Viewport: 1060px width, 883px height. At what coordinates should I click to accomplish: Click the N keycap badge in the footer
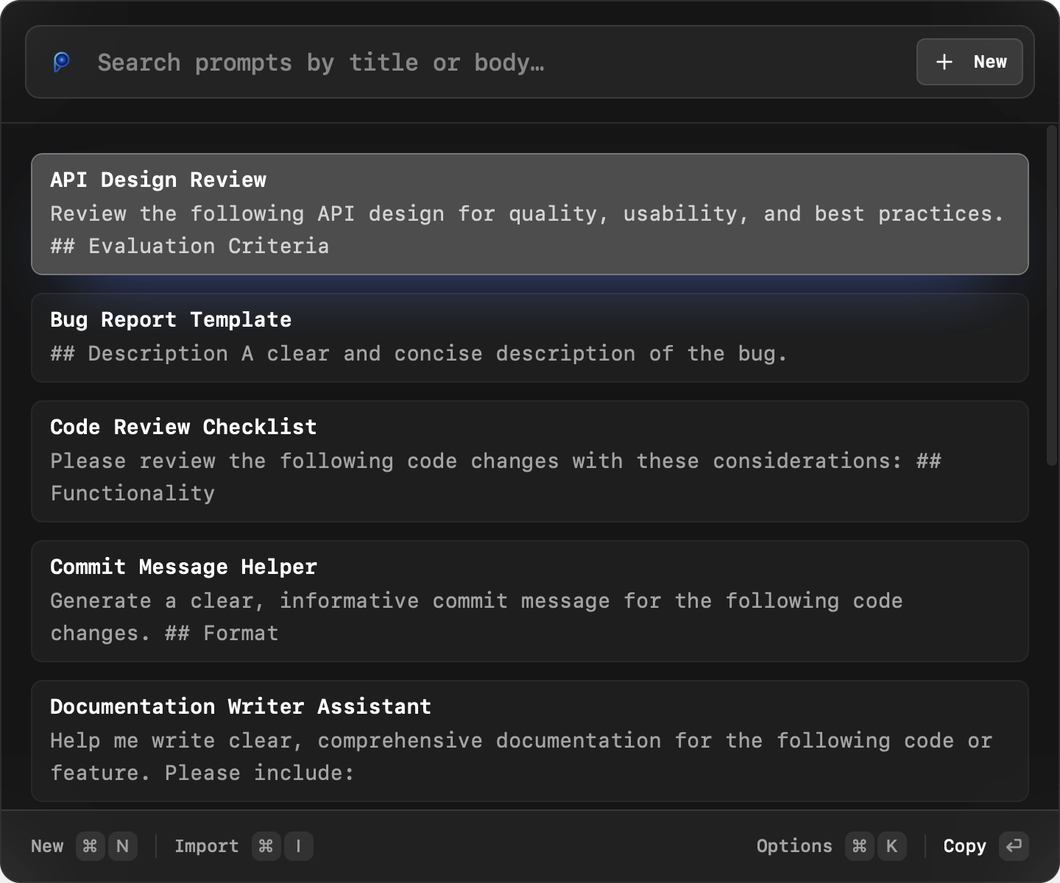tap(122, 846)
